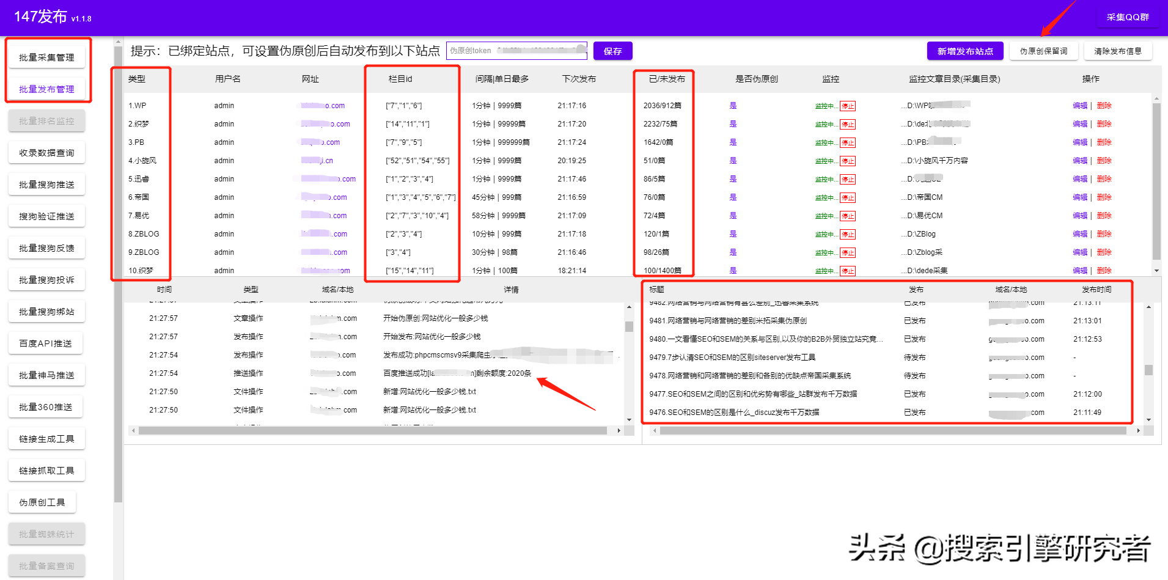Open 百度API推送 in the sidebar
Screen dimensions: 1168x580
tap(46, 343)
